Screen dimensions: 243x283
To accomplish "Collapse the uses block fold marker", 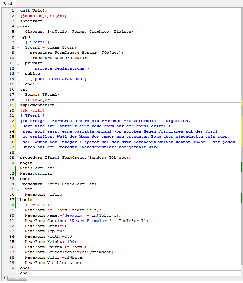I will [18, 26].
